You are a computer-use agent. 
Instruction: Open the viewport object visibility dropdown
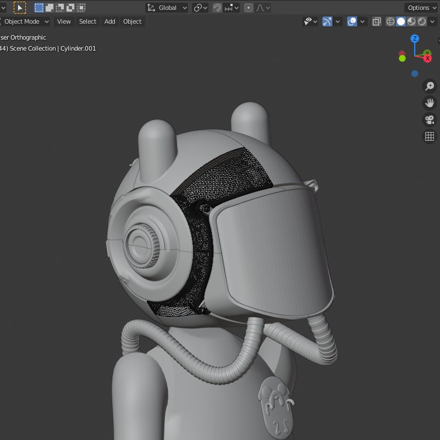(310, 21)
